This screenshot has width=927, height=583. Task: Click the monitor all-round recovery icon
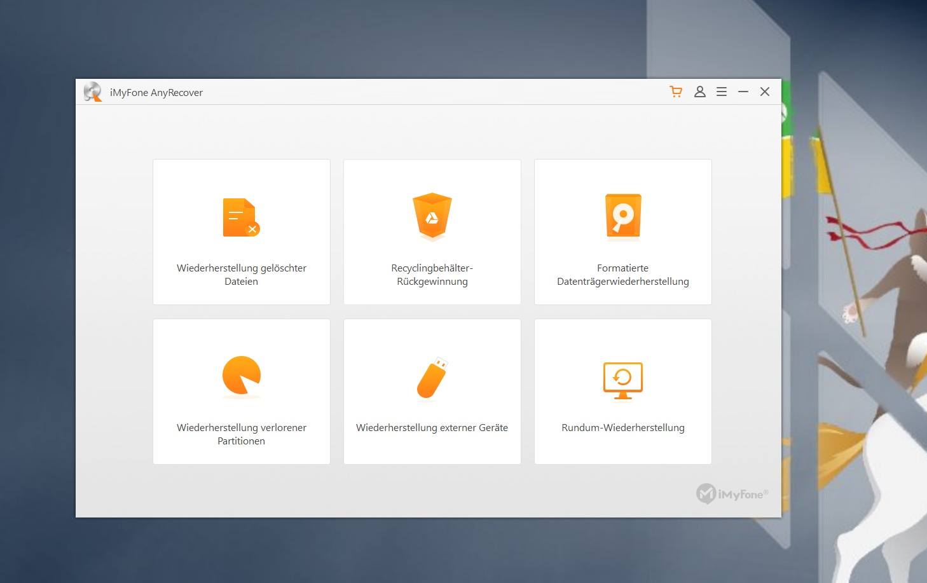click(x=623, y=380)
